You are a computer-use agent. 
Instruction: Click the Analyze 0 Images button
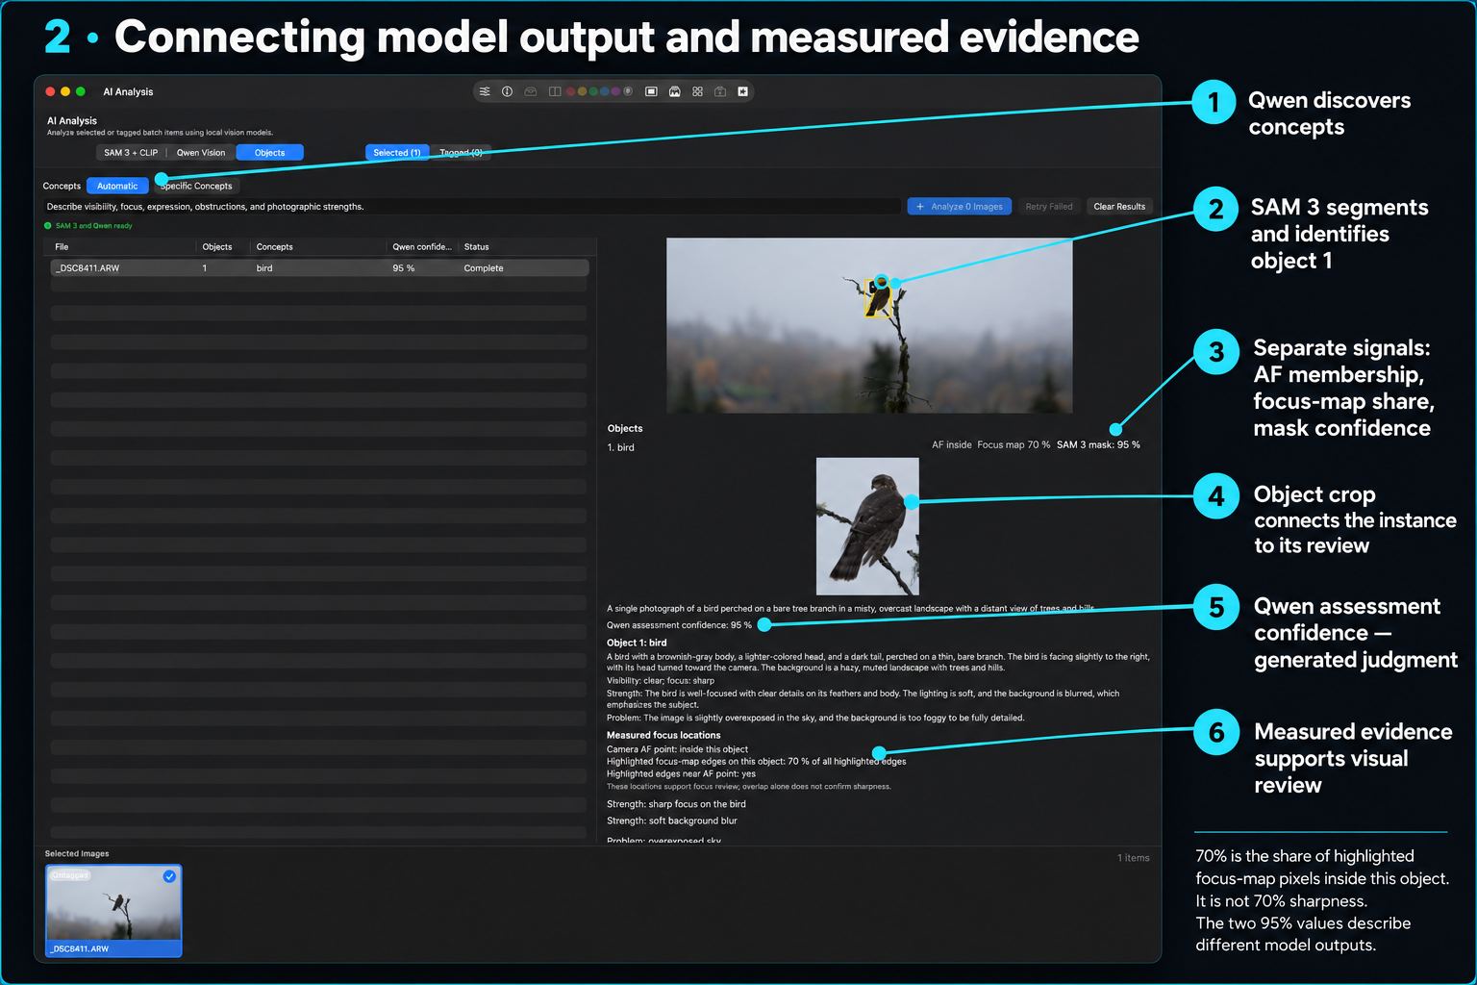click(959, 206)
